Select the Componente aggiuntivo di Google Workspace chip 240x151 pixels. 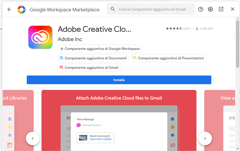(100, 49)
